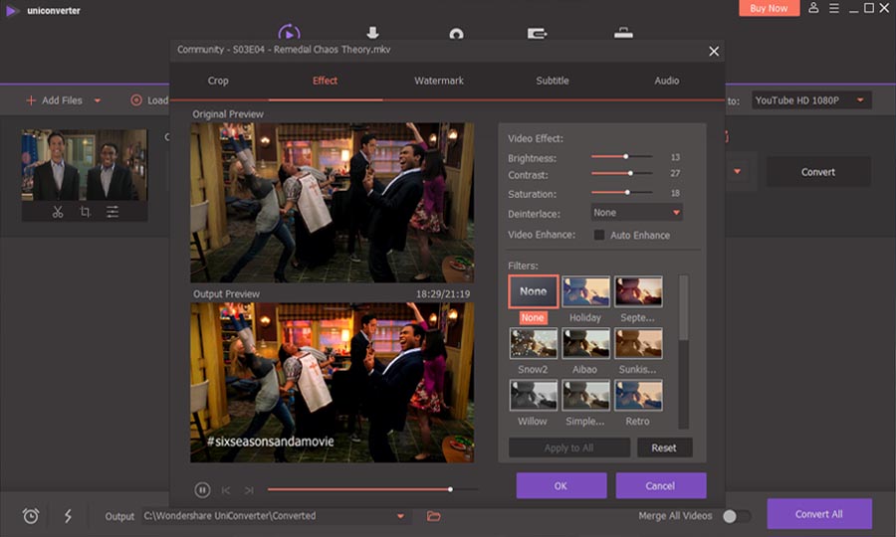Viewport: 896px width, 537px height.
Task: Adjust the Saturation slider
Action: (x=621, y=192)
